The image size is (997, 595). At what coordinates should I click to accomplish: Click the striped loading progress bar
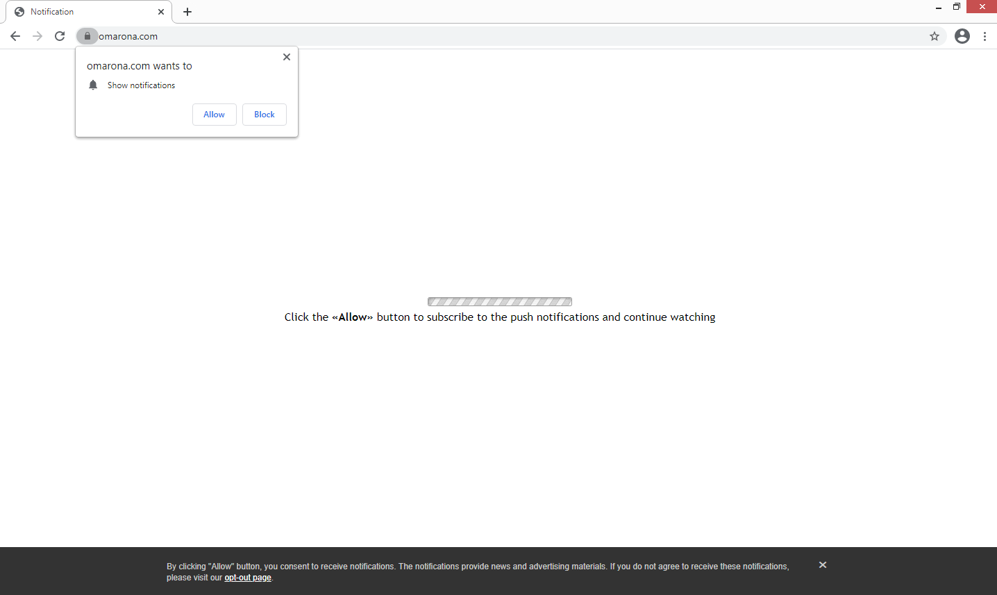tap(500, 302)
